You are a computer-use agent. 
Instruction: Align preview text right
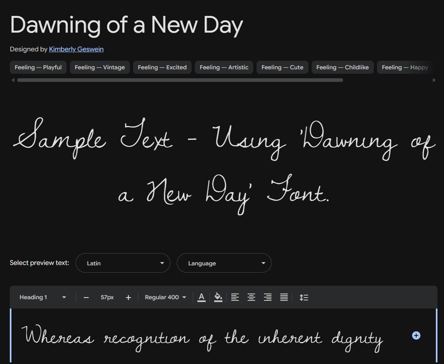click(268, 297)
